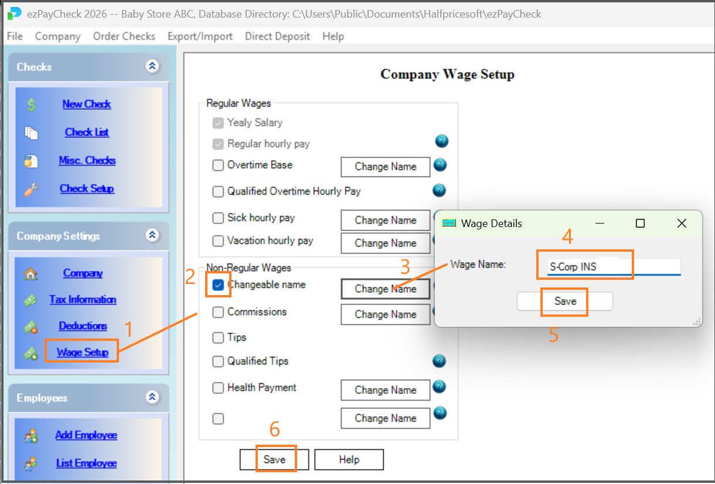Viewport: 715px width, 484px height.
Task: Check the Overtime Base checkbox
Action: (218, 165)
